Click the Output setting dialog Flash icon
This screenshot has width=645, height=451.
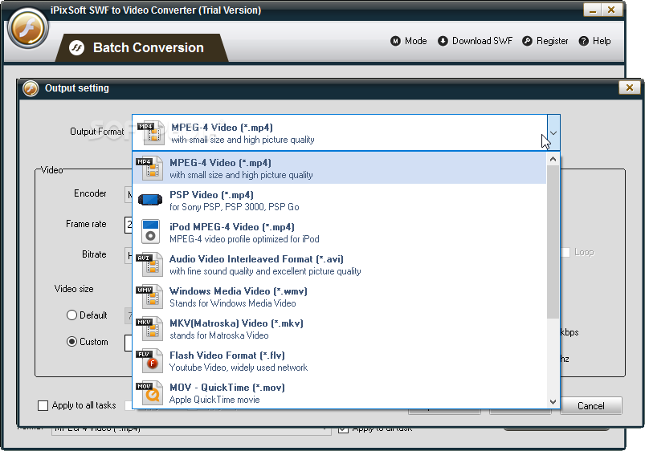[x=31, y=88]
